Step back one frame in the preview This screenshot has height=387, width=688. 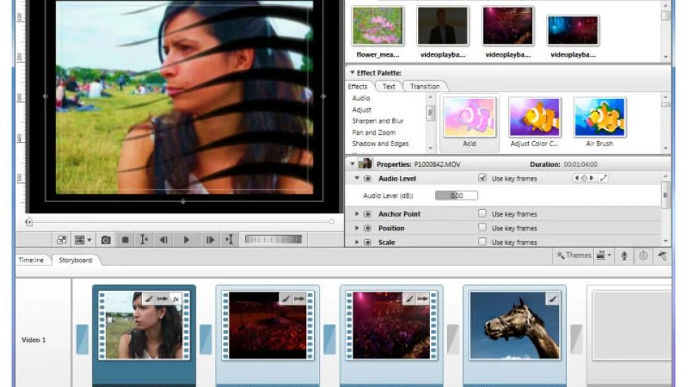[163, 240]
